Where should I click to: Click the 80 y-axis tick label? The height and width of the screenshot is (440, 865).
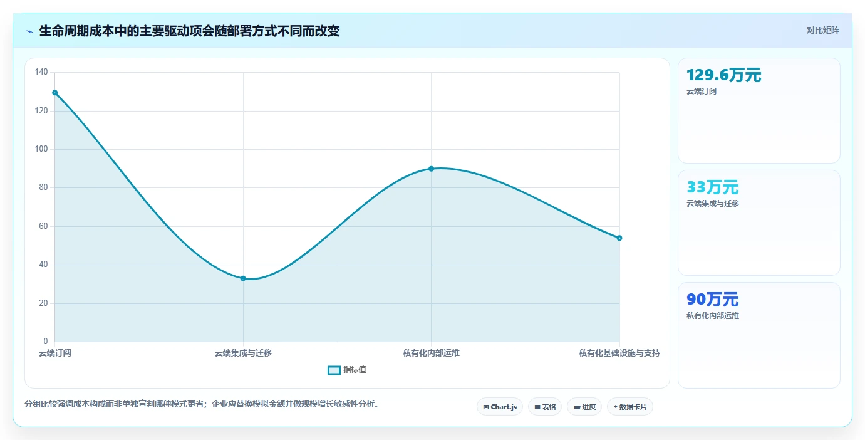tap(43, 187)
